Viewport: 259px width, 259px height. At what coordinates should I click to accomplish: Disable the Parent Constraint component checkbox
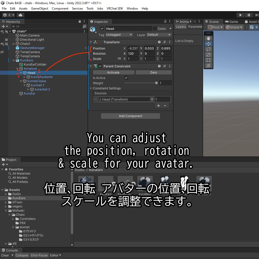100,66
